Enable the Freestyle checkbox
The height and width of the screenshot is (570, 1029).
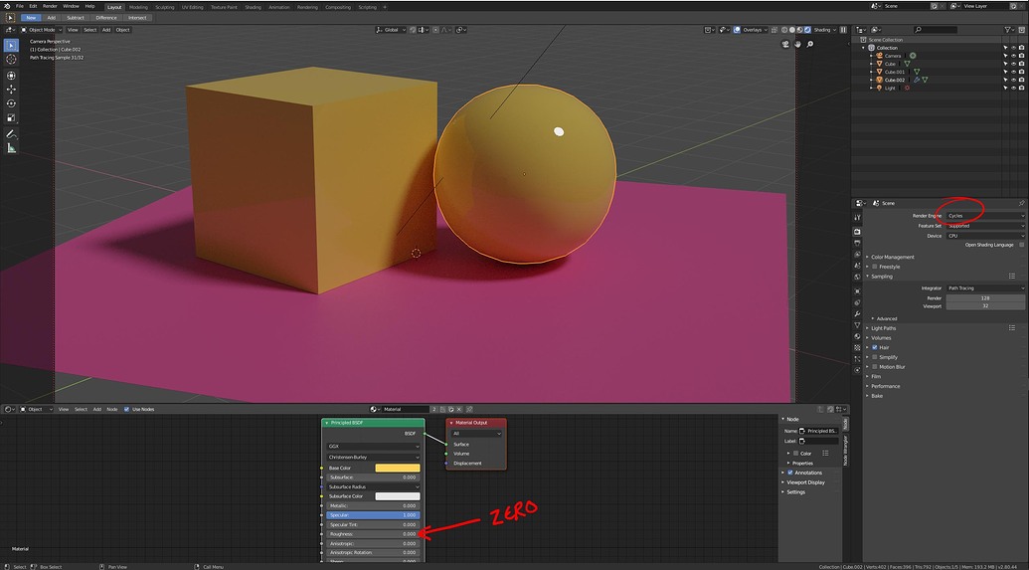coord(875,267)
